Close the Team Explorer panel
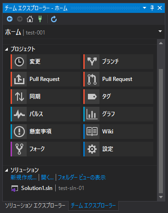168x213 pixels. click(x=160, y=8)
